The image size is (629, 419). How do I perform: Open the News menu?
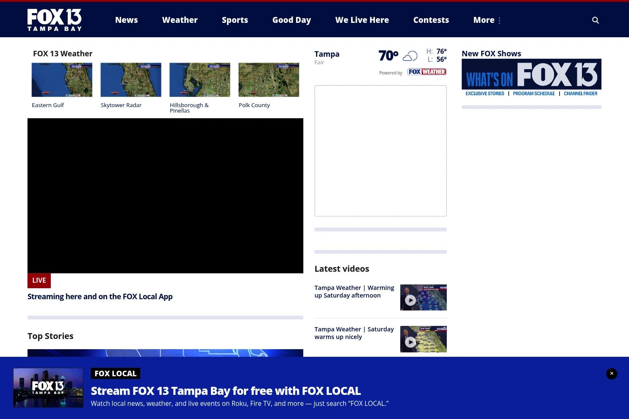[126, 20]
